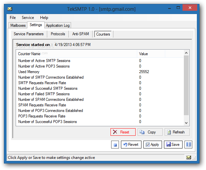Image resolution: width=206 pixels, height=170 pixels.
Task: Select Number of Active SMTP Sessions row
Action: click(100, 61)
